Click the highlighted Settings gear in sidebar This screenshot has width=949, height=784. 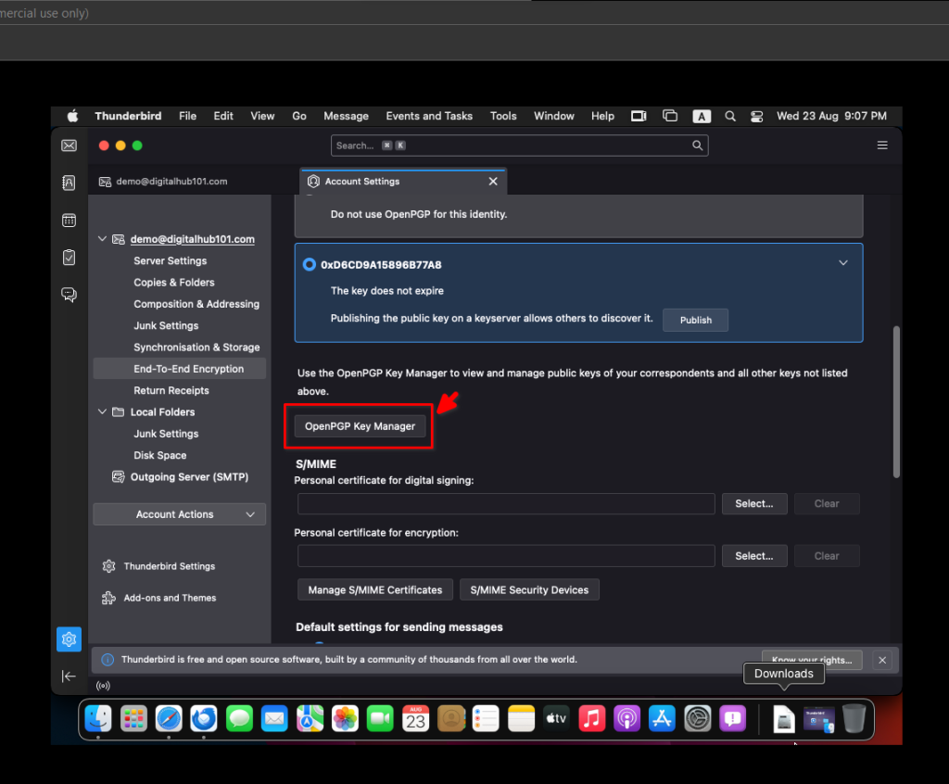click(x=69, y=639)
